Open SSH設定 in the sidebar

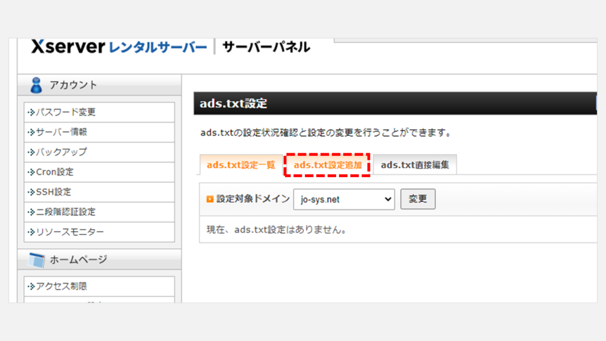(99, 192)
